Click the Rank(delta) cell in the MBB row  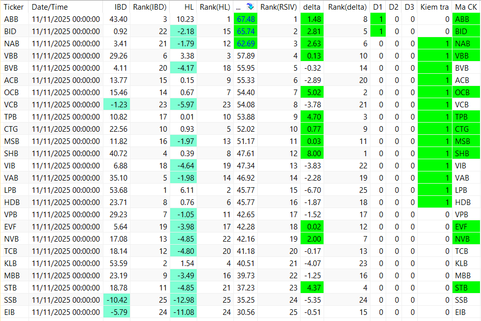coord(347,276)
